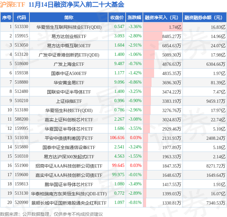
Task: Click 上证综指ETF fund name
Action: point(69,101)
